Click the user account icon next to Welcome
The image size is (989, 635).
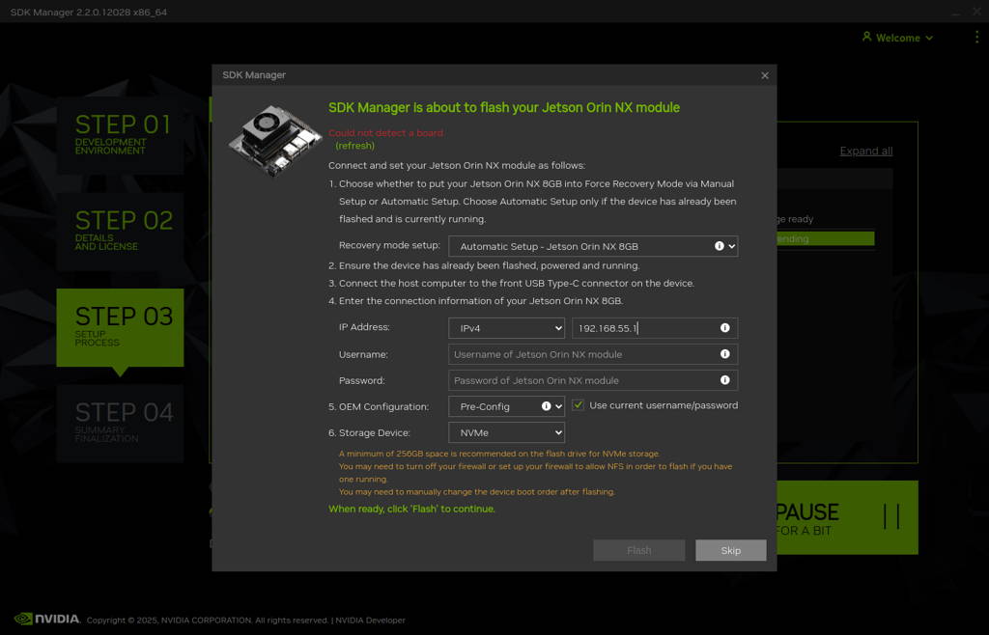coord(867,37)
